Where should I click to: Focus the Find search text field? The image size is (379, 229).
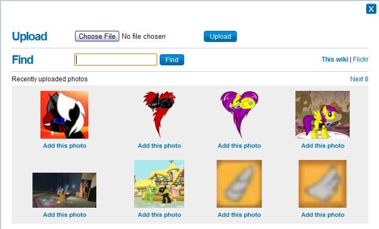(116, 60)
